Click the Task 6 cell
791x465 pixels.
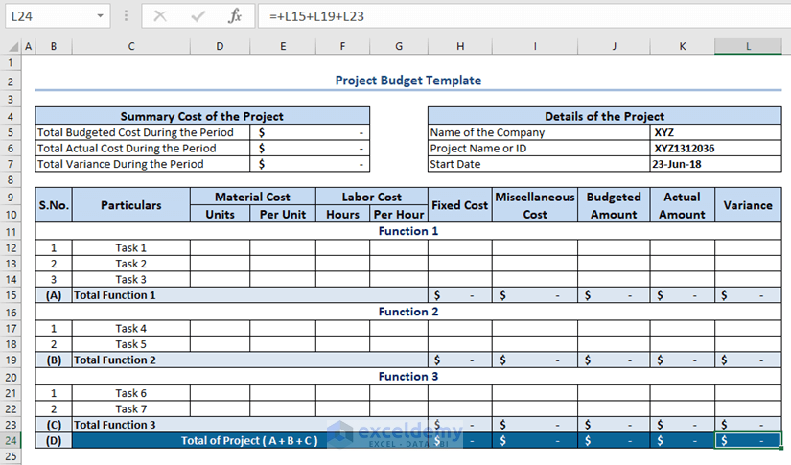[x=131, y=393]
